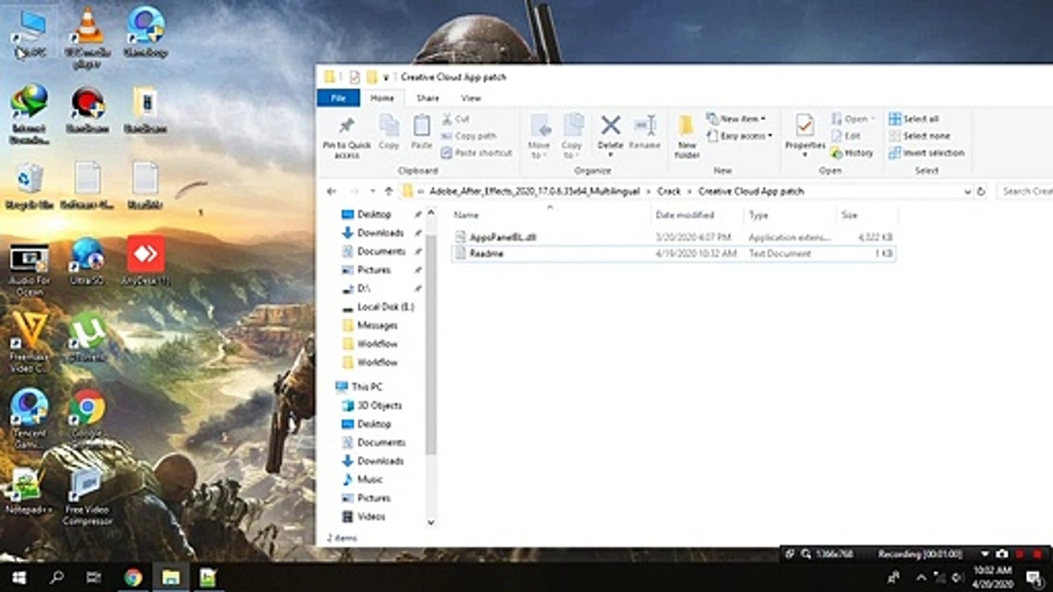Viewport: 1053px width, 592px height.
Task: Select This PC in navigation pane
Action: coord(367,386)
